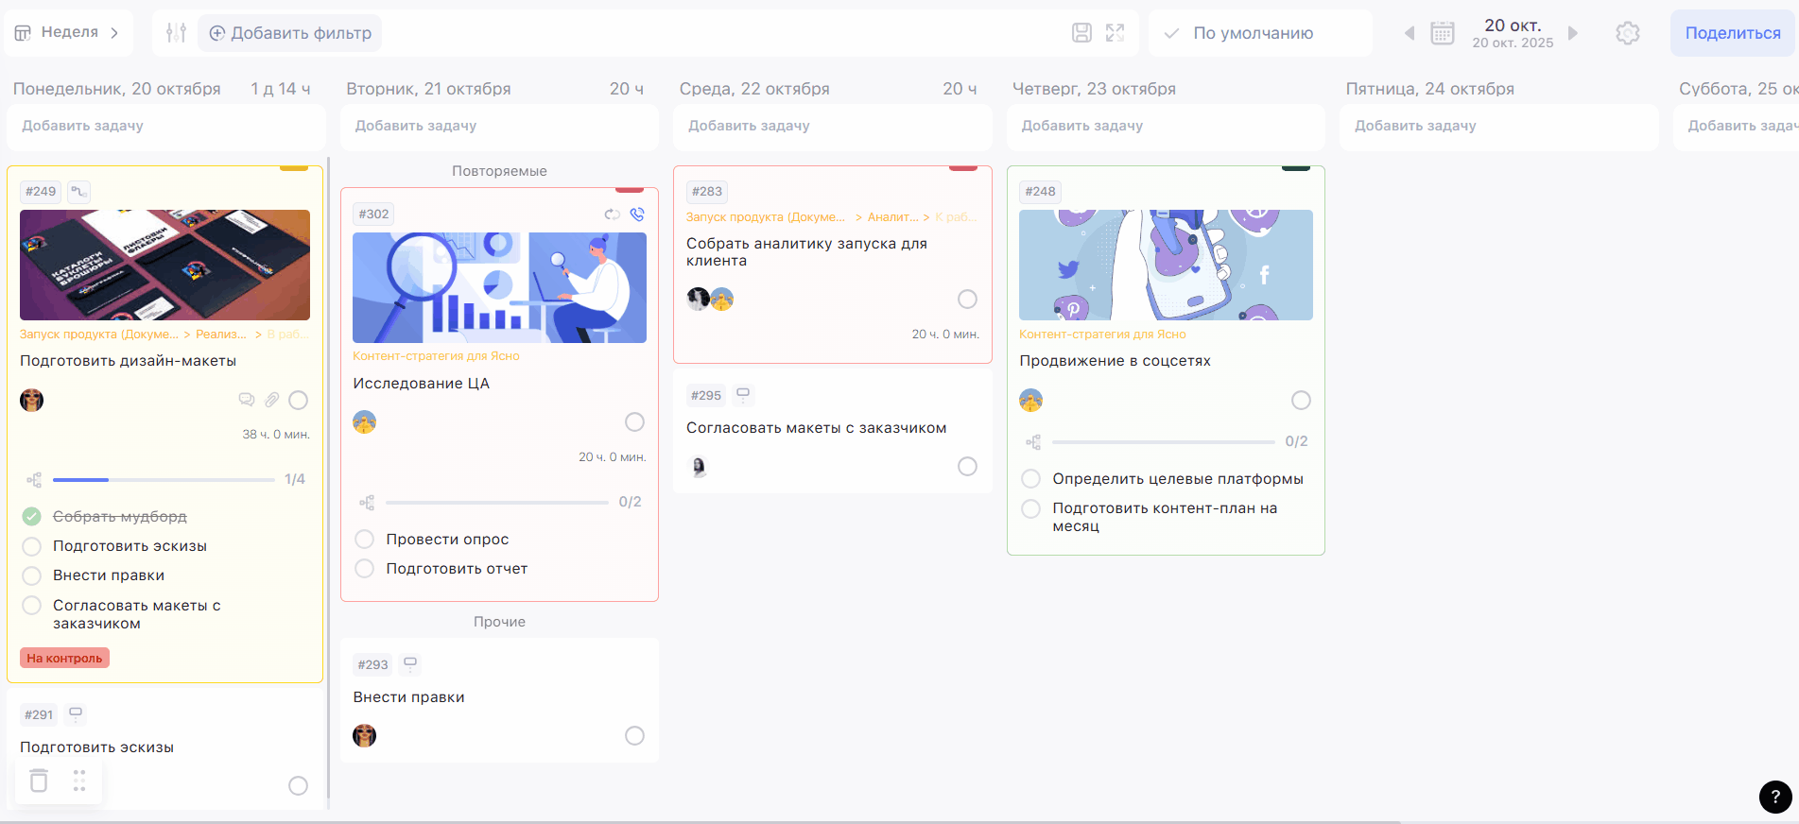The image size is (1799, 824).
Task: Open the calendar date picker icon
Action: point(1442,33)
